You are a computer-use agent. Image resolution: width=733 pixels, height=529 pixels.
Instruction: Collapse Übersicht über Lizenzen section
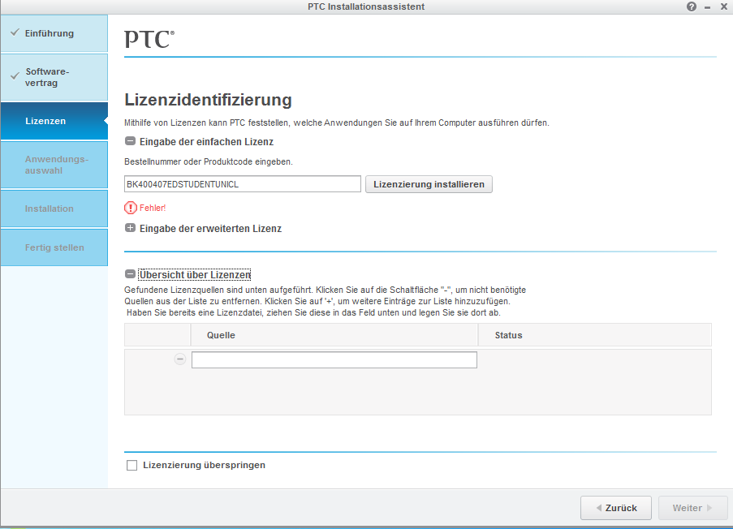[x=131, y=274]
